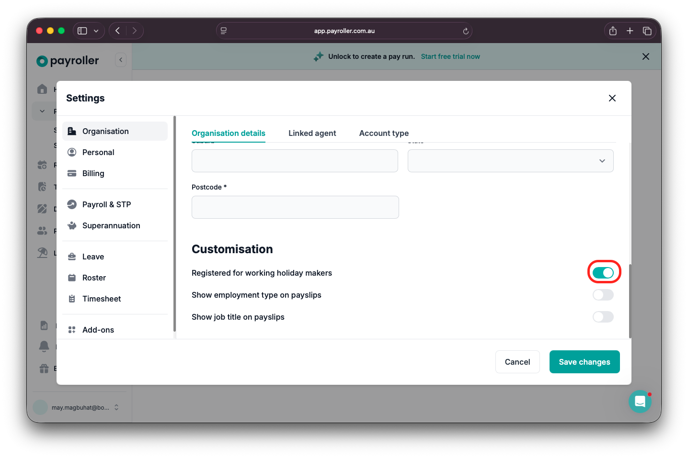Toggle Safari sidebar button

pyautogui.click(x=82, y=31)
